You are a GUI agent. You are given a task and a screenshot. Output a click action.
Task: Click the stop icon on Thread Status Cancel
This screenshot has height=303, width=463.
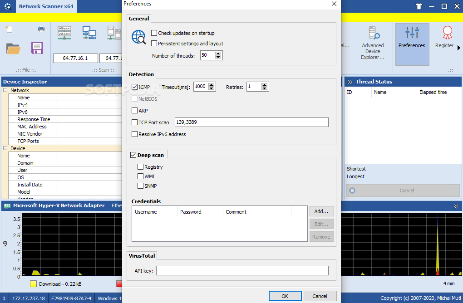tap(352, 191)
